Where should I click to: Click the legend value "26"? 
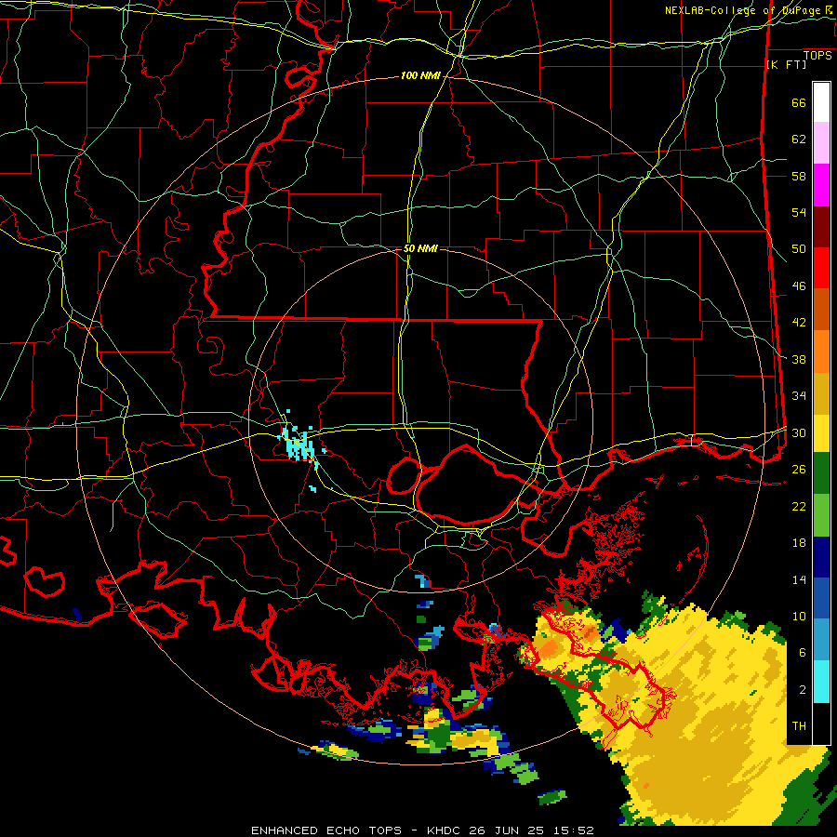coord(799,470)
